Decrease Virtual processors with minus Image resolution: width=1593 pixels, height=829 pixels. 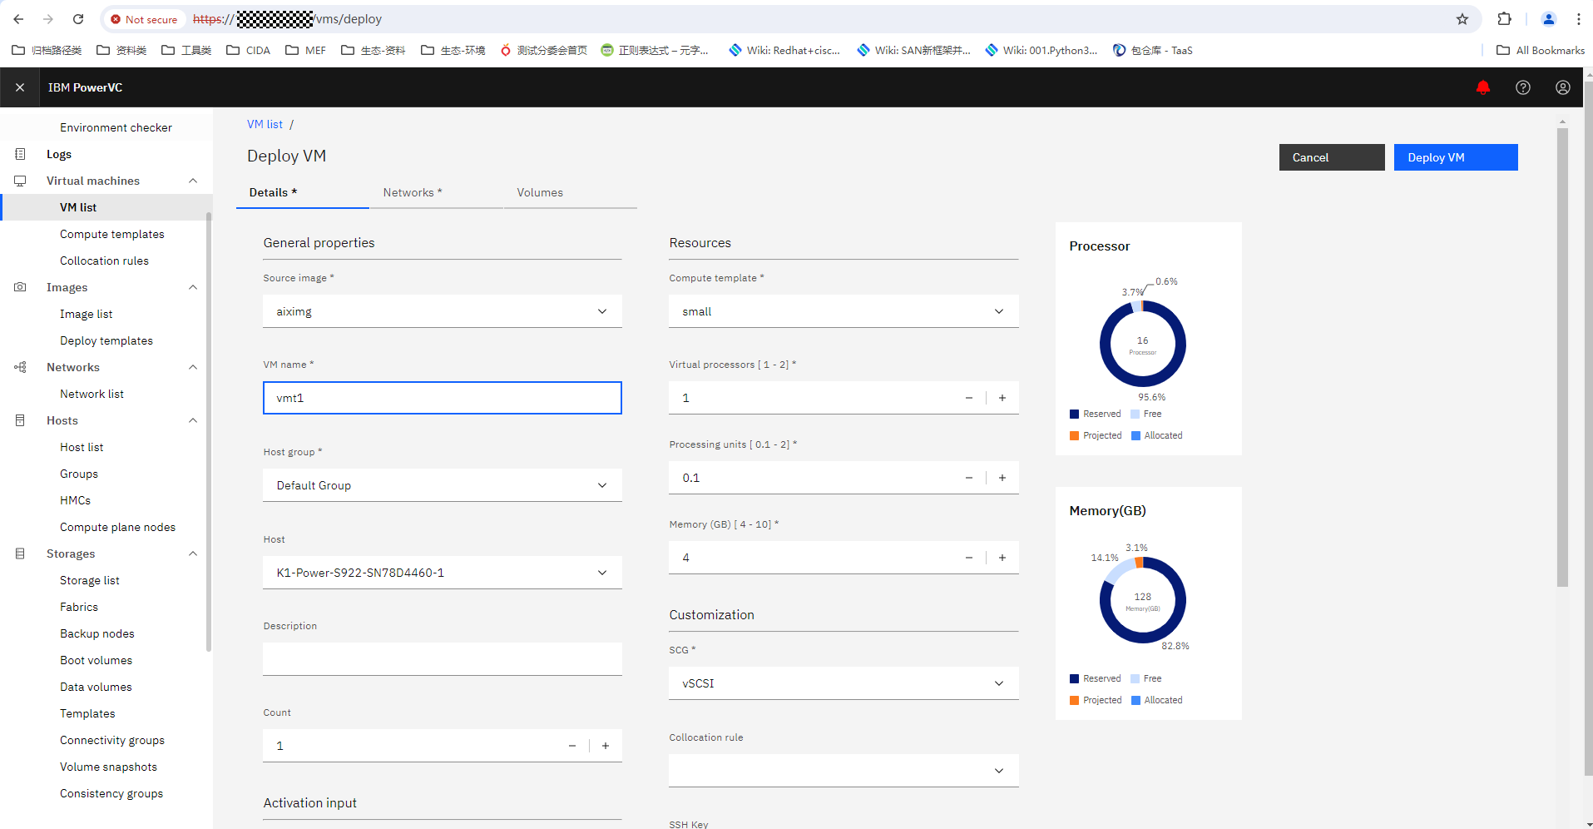pyautogui.click(x=969, y=398)
